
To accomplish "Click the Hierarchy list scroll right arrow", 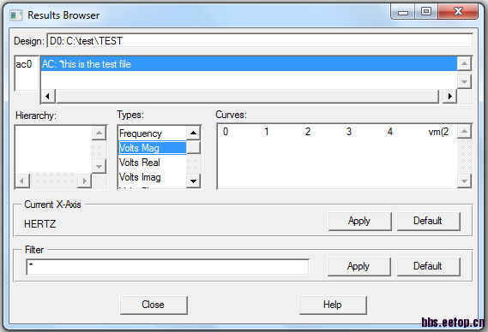I will (x=84, y=181).
